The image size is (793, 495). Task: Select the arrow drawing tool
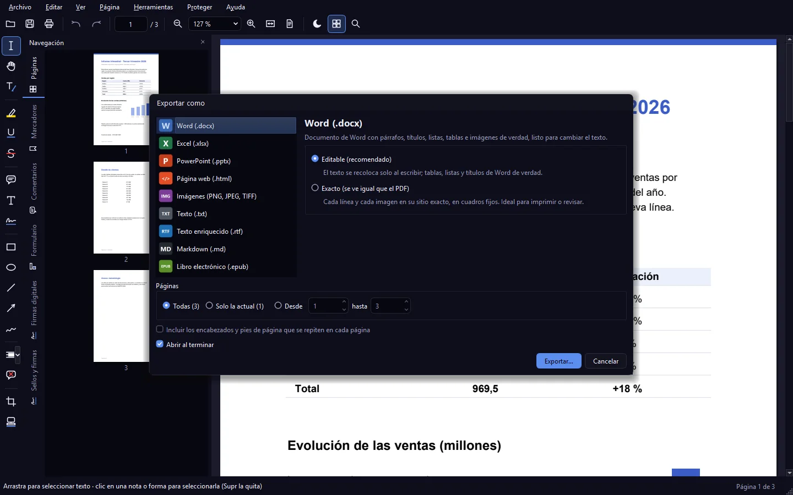coord(11,308)
